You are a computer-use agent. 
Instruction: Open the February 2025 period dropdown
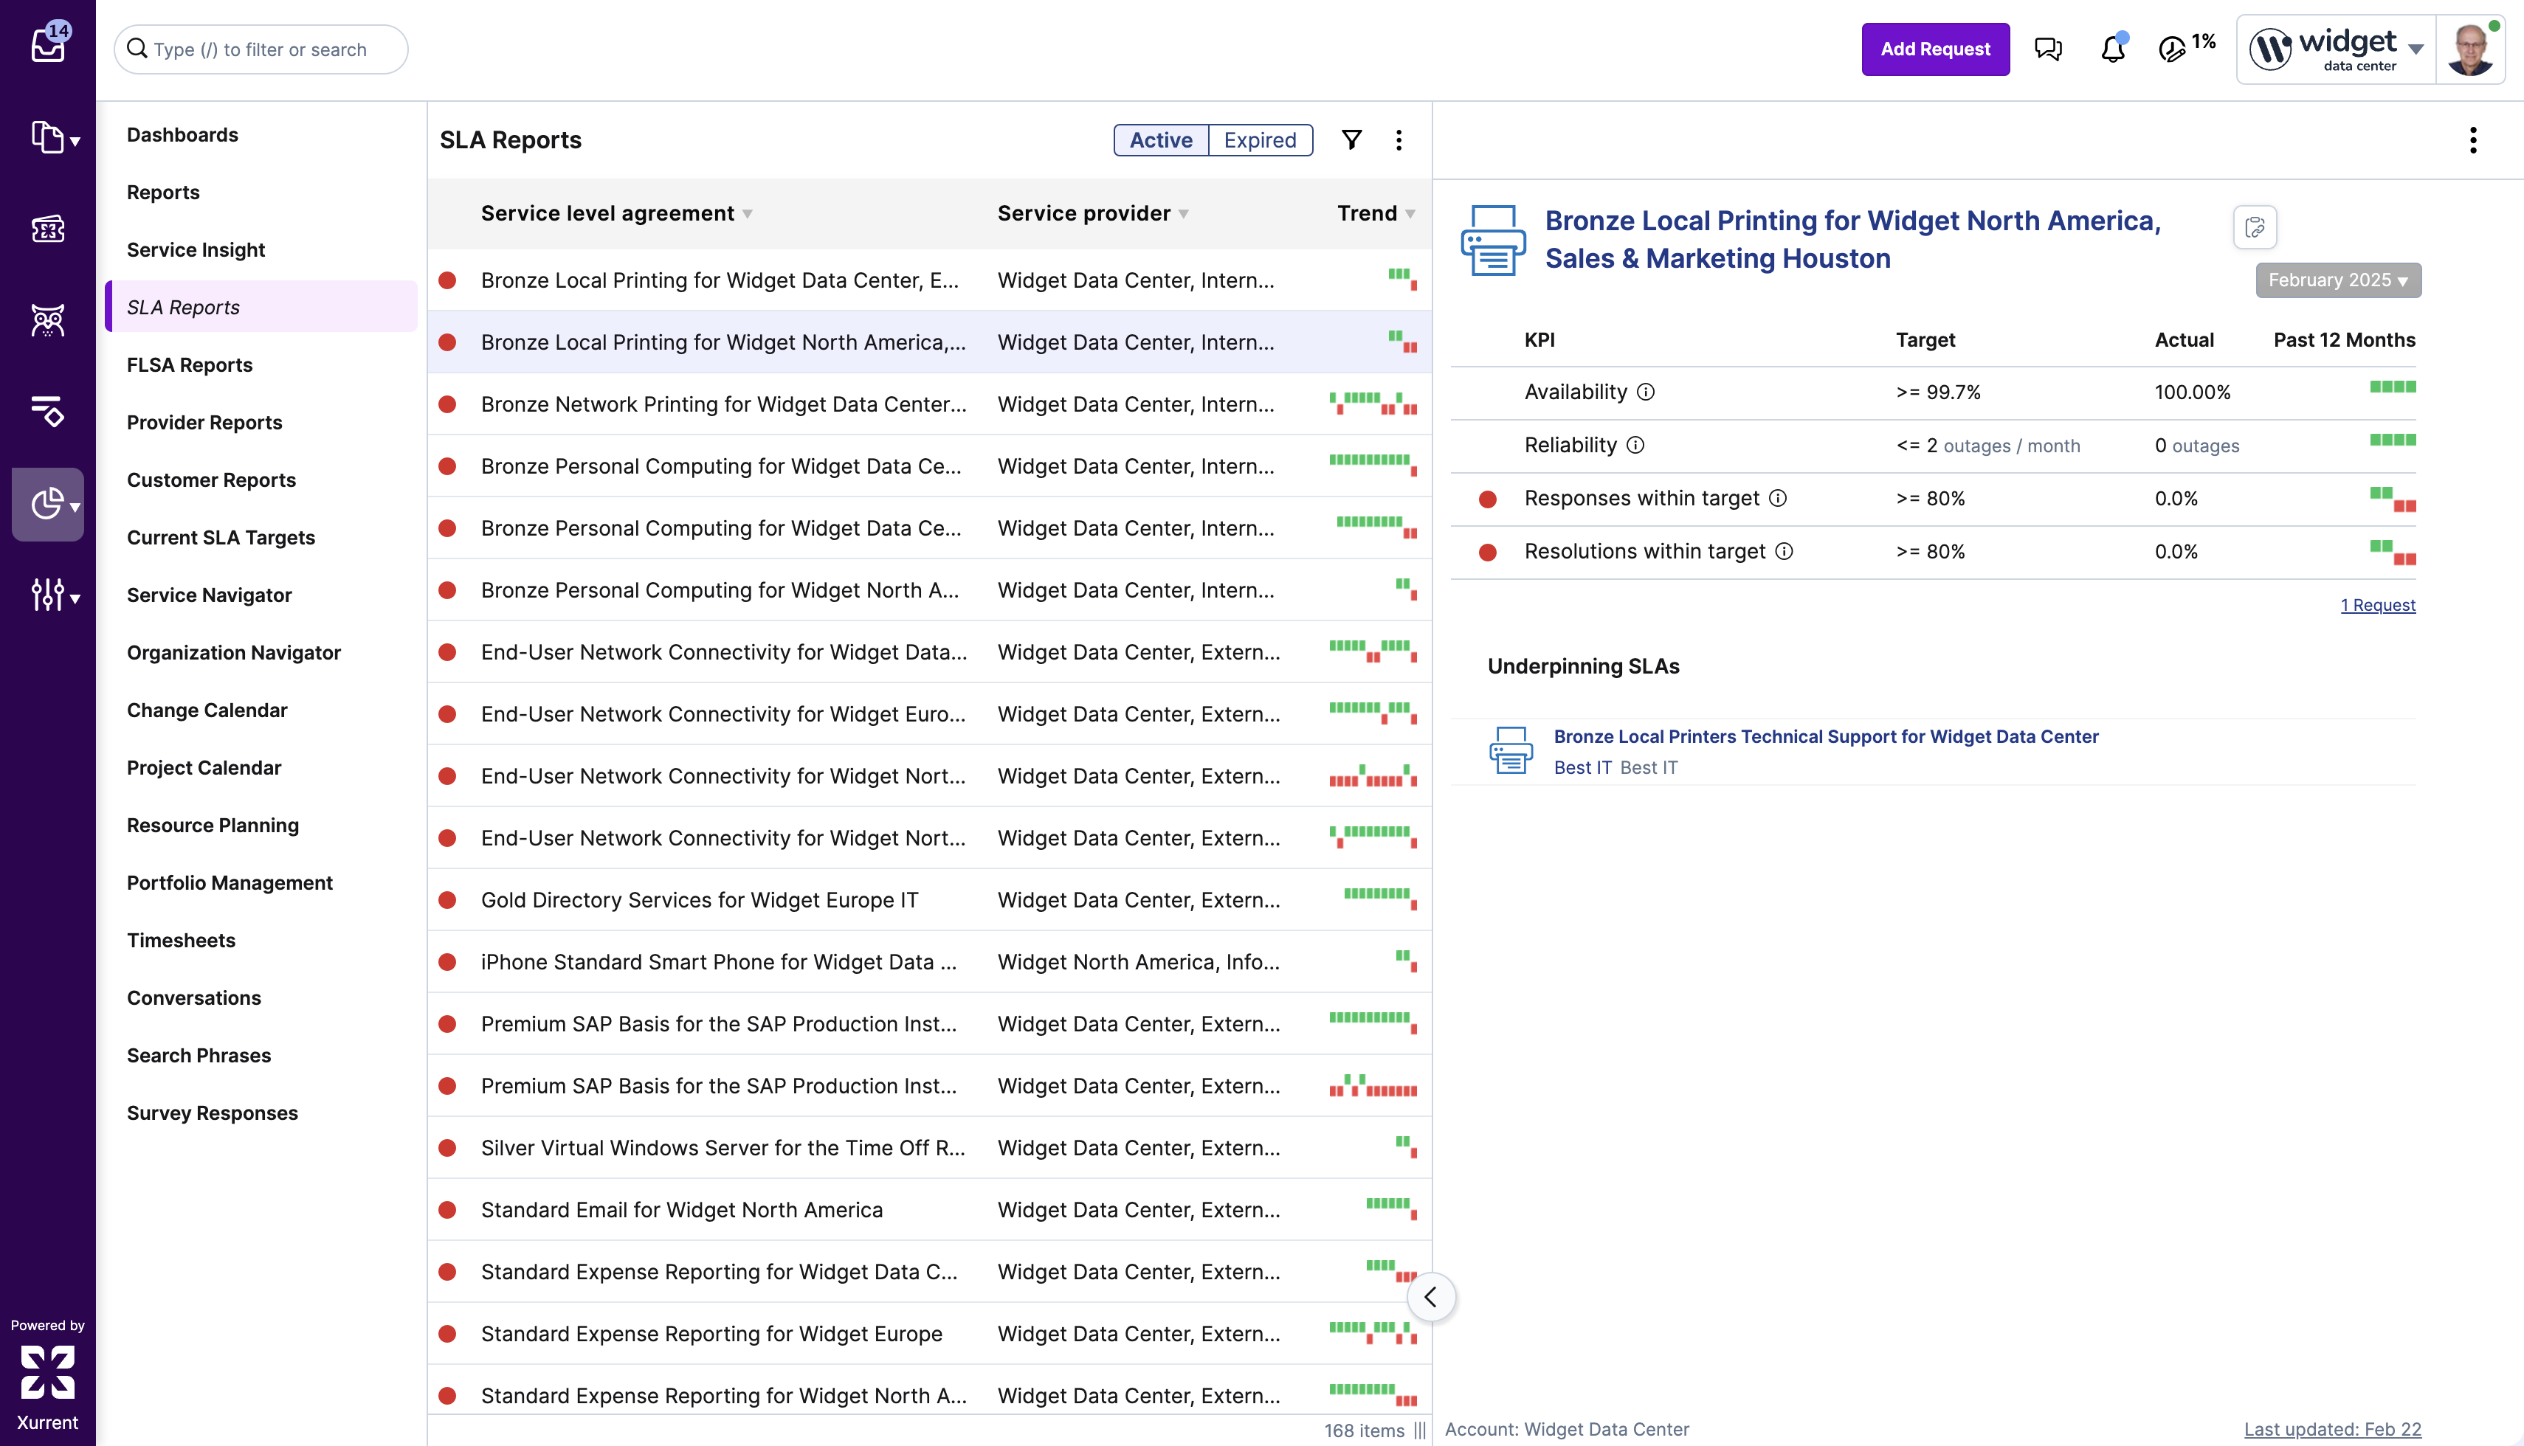[2337, 280]
